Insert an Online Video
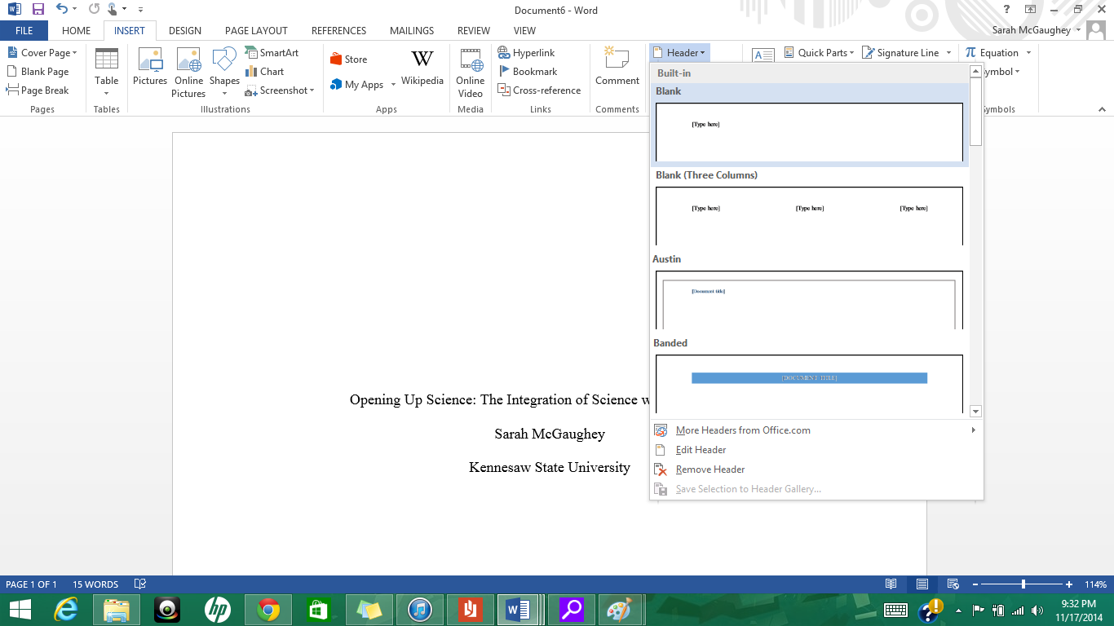The height and width of the screenshot is (626, 1114). point(471,73)
